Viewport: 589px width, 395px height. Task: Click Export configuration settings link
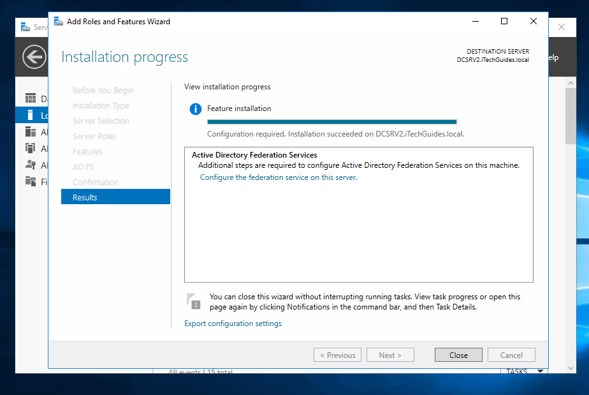point(233,324)
